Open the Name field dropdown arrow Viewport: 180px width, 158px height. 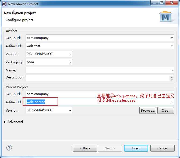pyautogui.click(x=172, y=70)
